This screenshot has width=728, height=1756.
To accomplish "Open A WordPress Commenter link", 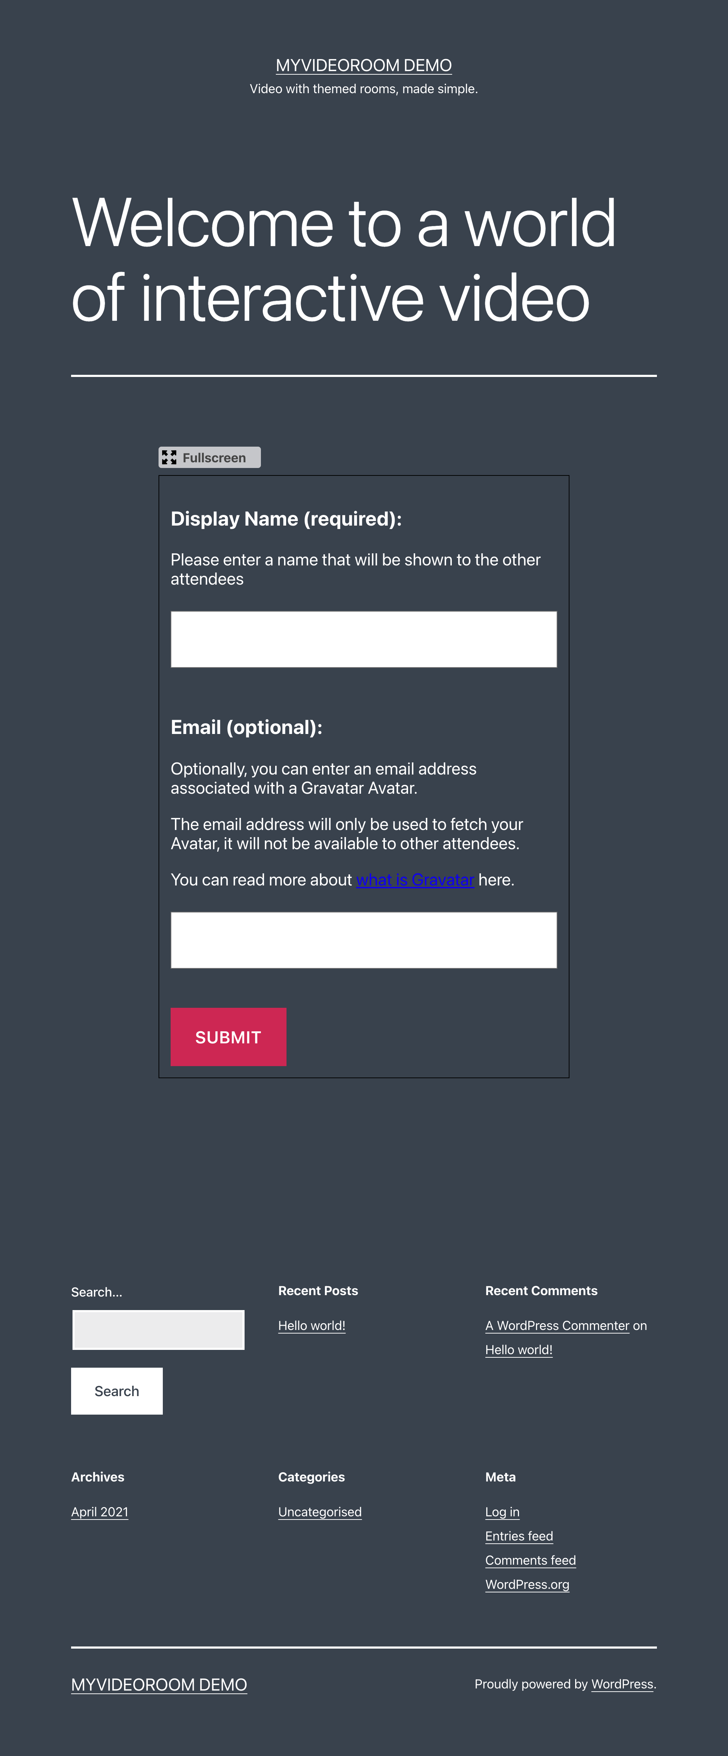I will [557, 1325].
